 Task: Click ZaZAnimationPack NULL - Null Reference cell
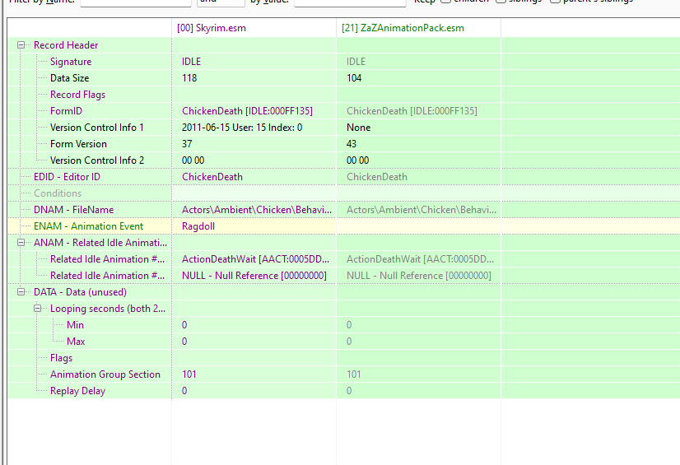419,276
